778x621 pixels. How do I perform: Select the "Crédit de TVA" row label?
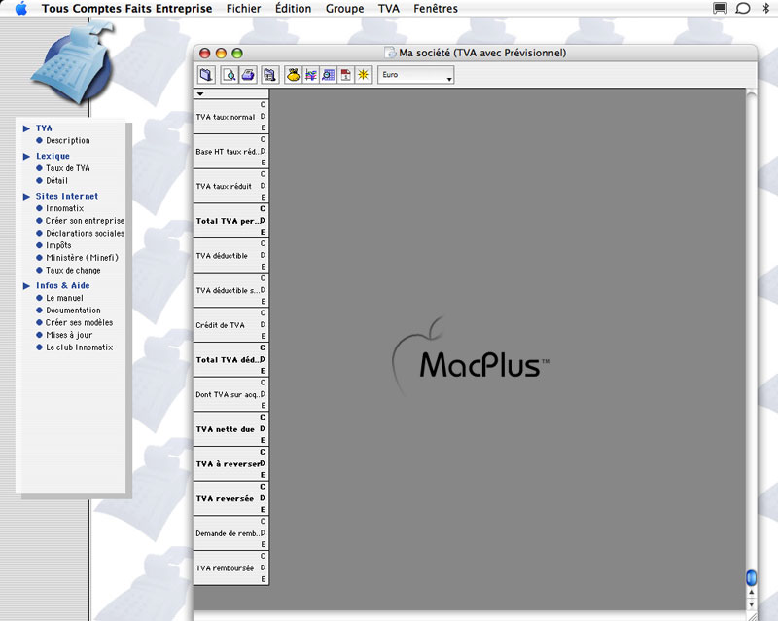click(x=221, y=326)
